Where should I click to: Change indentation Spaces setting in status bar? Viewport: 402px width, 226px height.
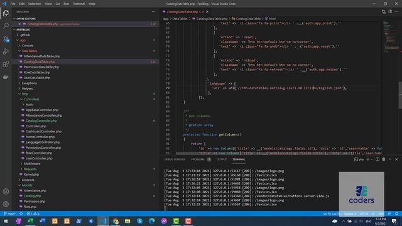pyautogui.click(x=350, y=213)
